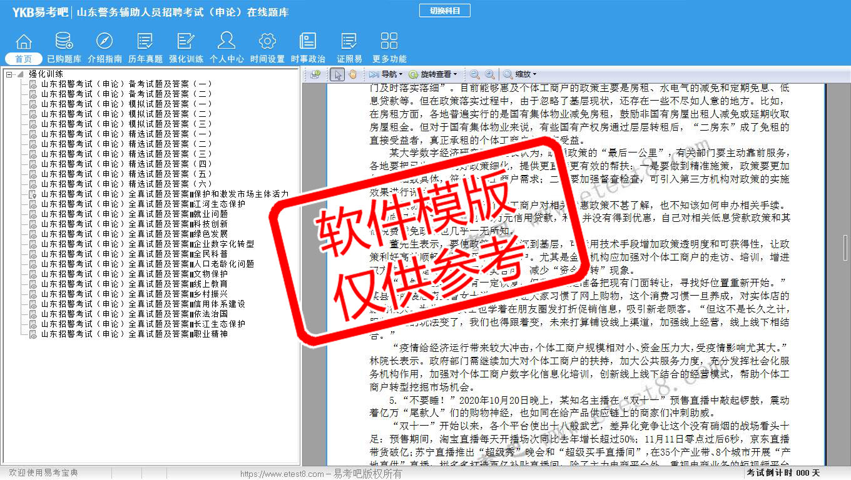
Task: Expand the 缩放 zoom dropdown
Action: [x=519, y=74]
